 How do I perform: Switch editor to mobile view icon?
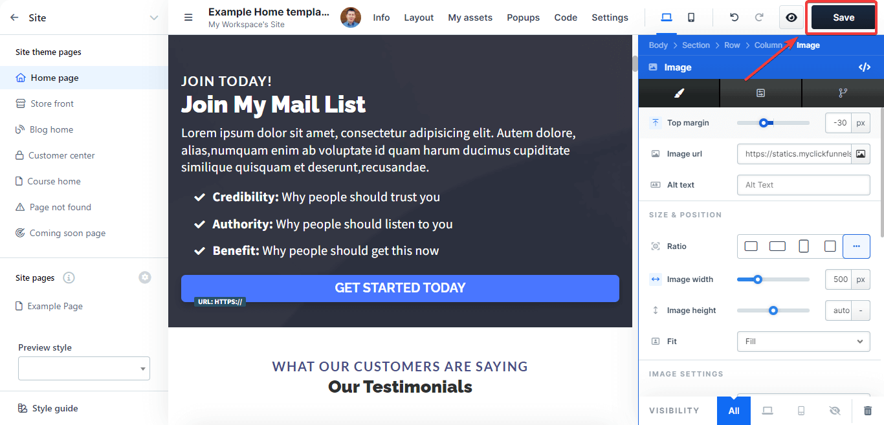[691, 17]
